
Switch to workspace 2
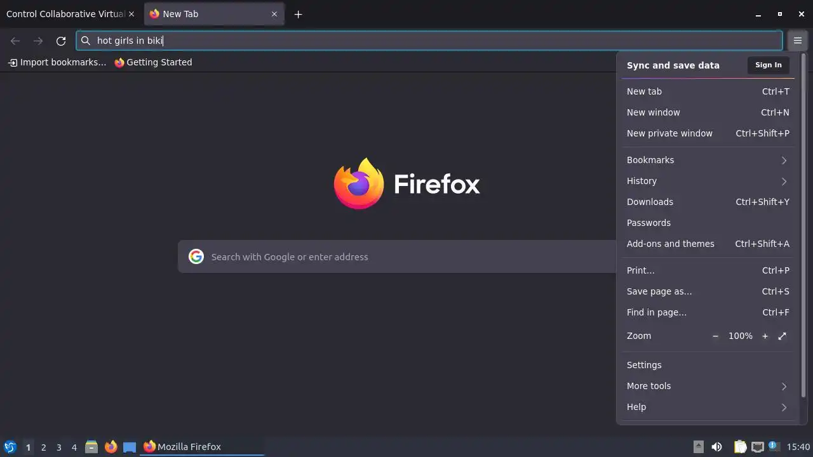pos(44,447)
